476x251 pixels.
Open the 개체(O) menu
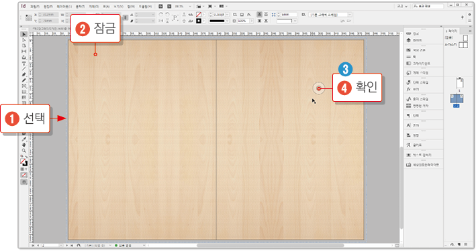93,6
